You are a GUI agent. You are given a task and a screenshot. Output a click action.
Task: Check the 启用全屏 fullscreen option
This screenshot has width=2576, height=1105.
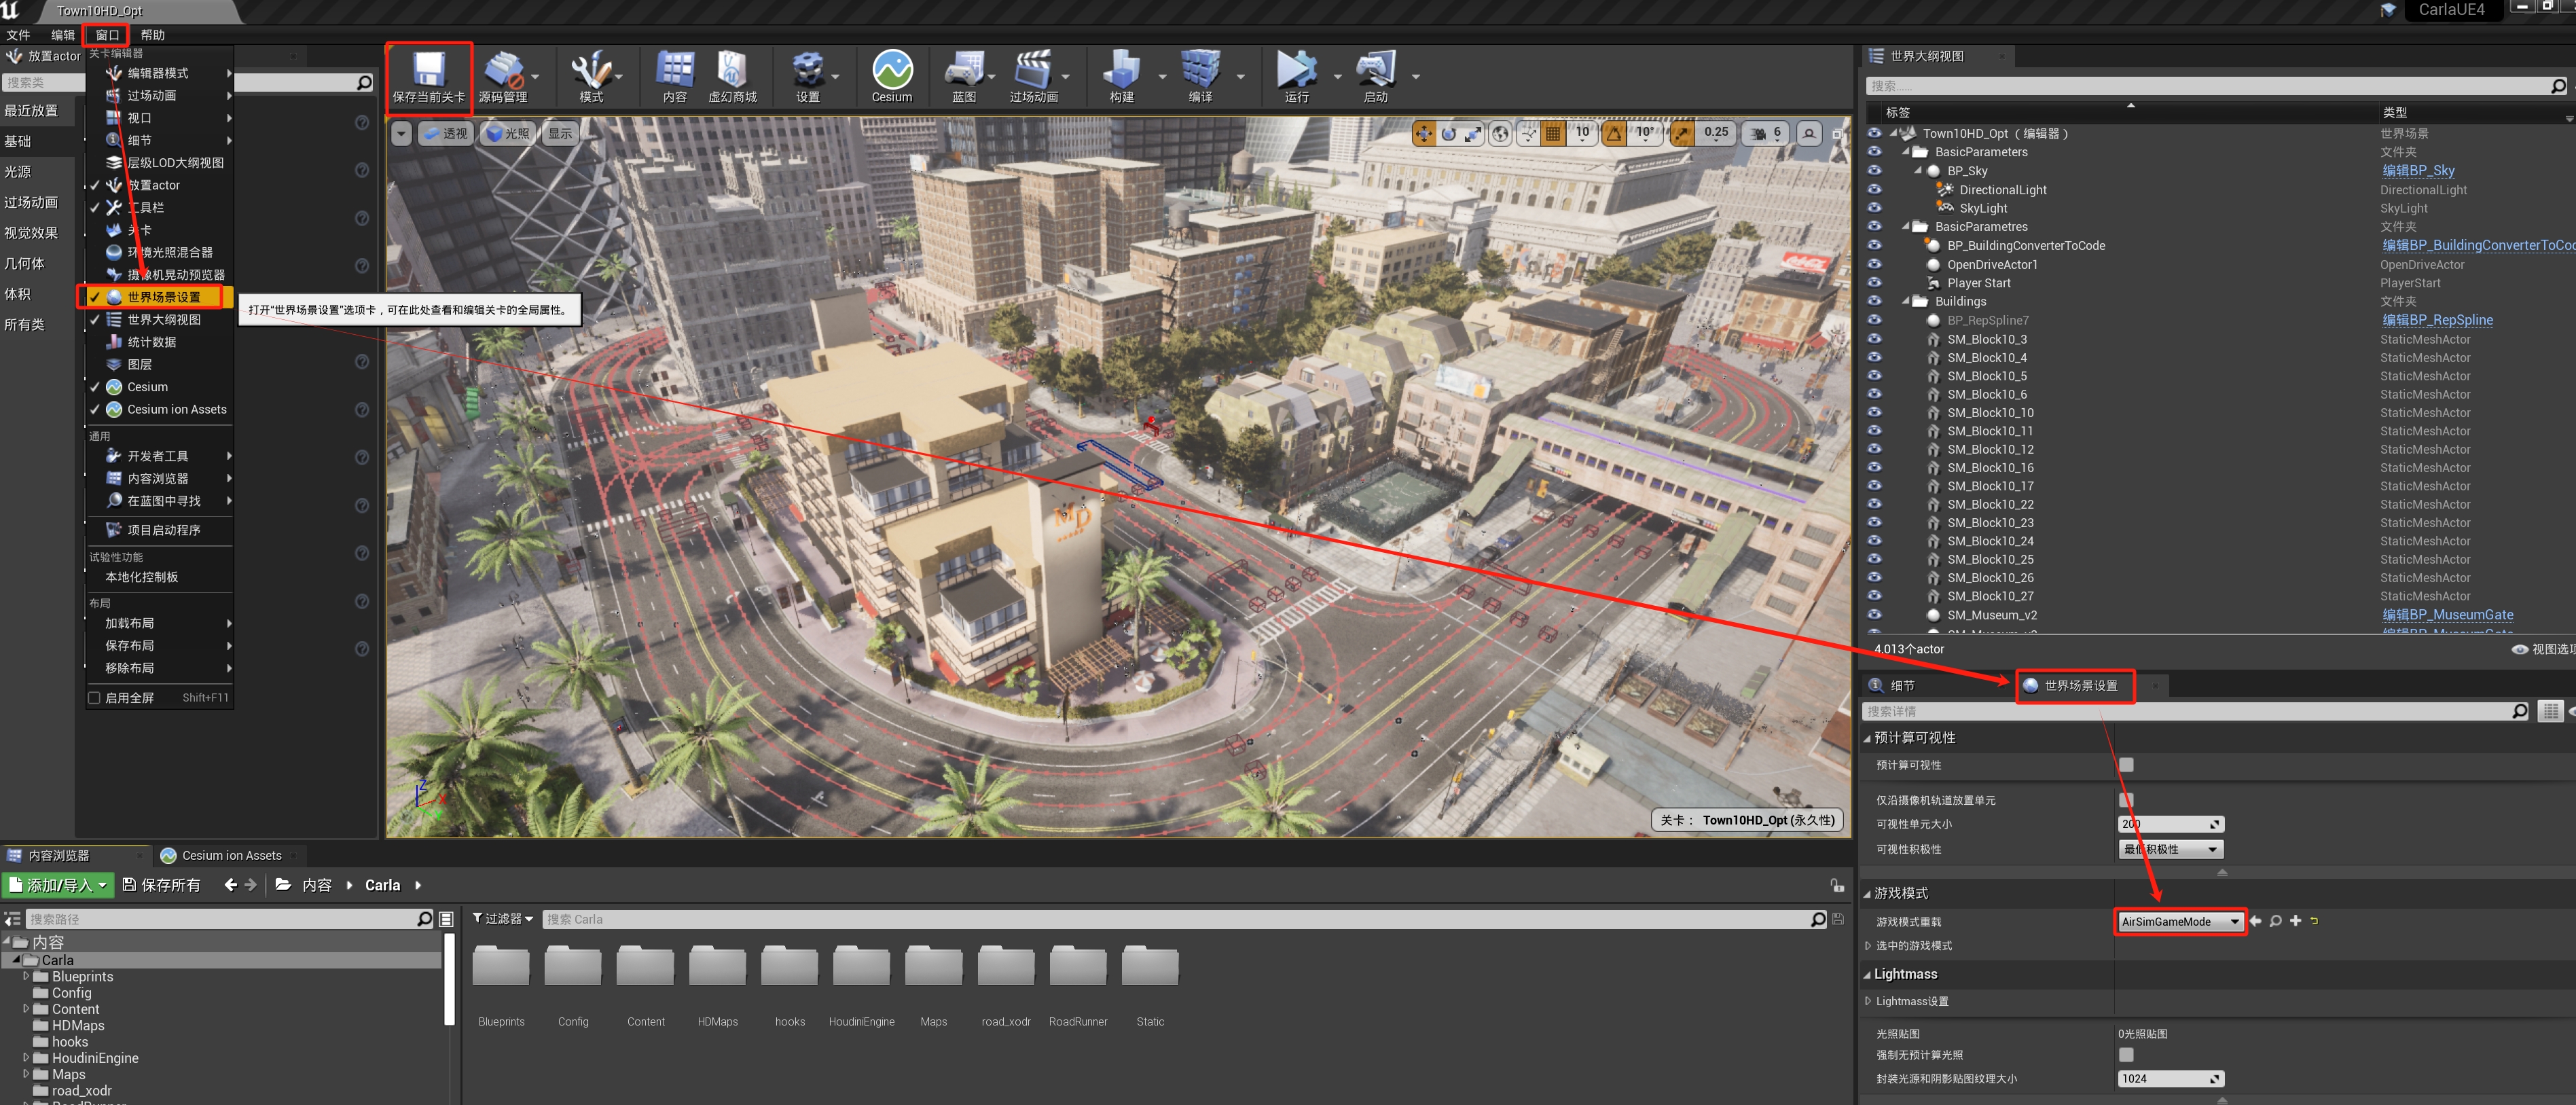[x=95, y=698]
